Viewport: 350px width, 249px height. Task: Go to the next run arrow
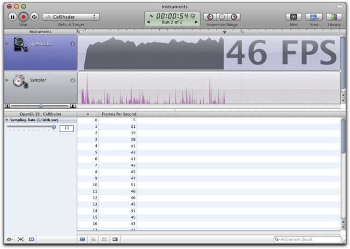196,22
